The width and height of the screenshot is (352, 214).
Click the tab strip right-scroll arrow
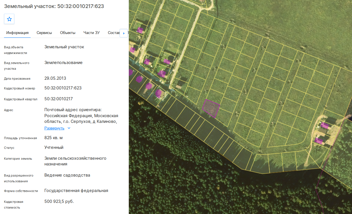tap(124, 33)
